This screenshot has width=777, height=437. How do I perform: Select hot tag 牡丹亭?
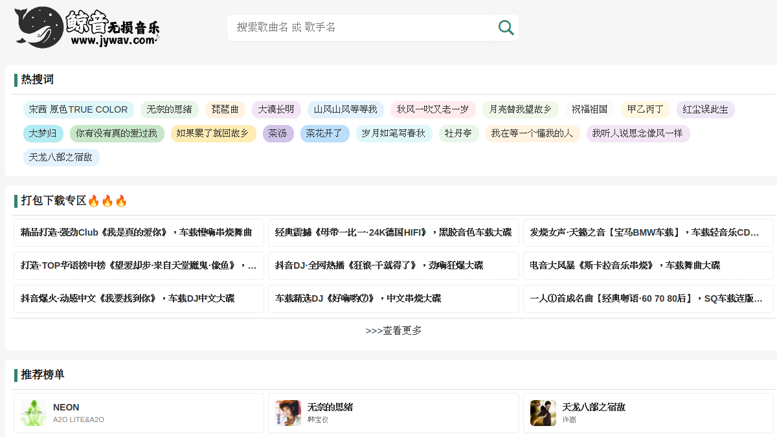click(x=458, y=133)
